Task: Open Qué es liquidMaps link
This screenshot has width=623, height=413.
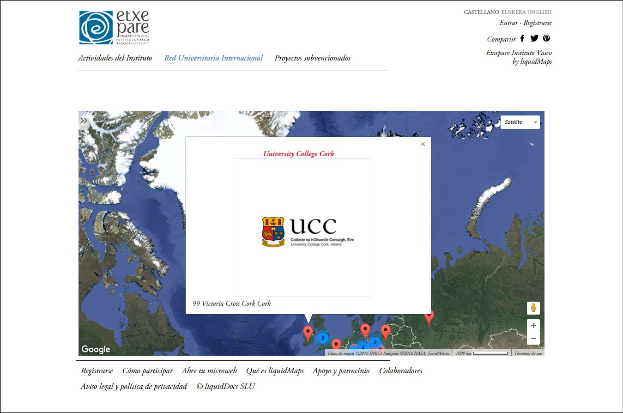Action: [275, 371]
